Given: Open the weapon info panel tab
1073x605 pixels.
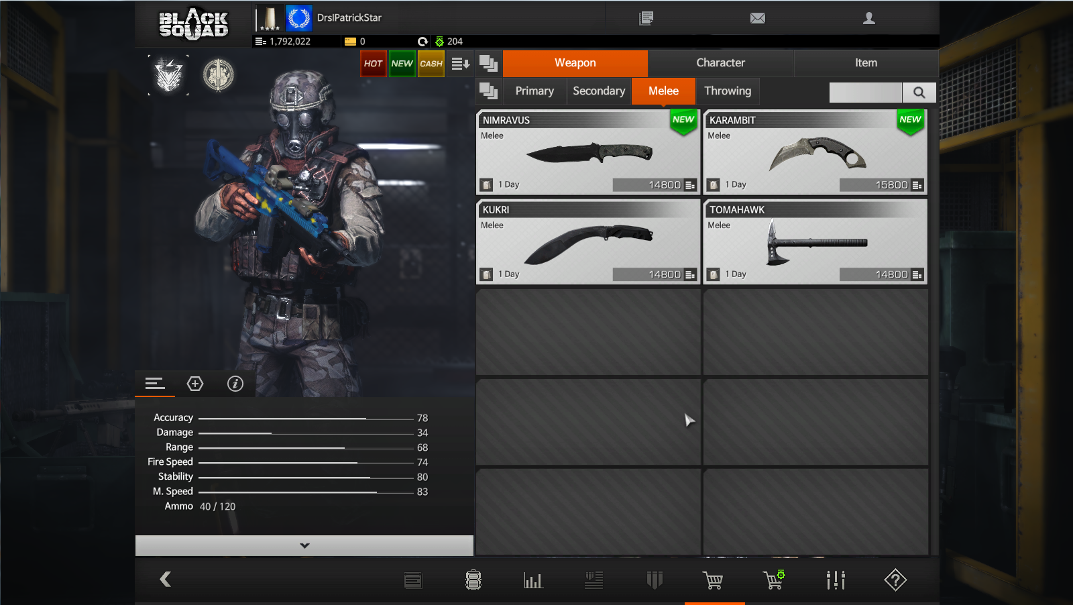Looking at the screenshot, I should [235, 384].
